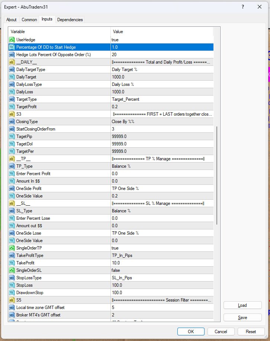
Task: Open the DailyLossType value dropdown
Action: 162,84
